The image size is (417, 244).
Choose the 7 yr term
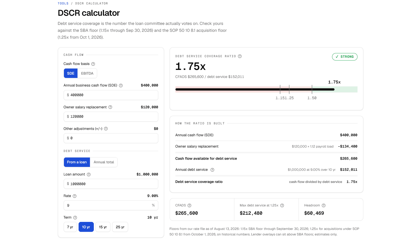click(70, 227)
